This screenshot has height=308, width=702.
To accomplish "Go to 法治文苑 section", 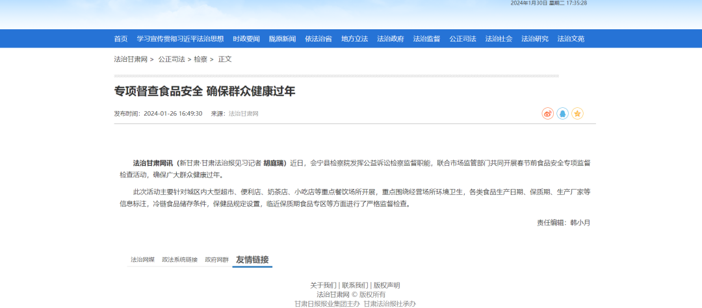I will (571, 39).
